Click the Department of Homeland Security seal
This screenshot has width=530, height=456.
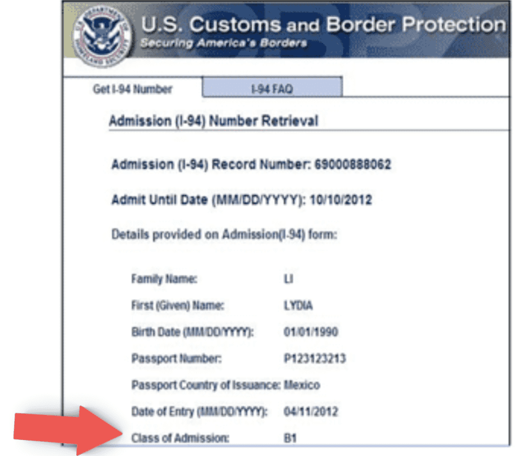(x=99, y=37)
